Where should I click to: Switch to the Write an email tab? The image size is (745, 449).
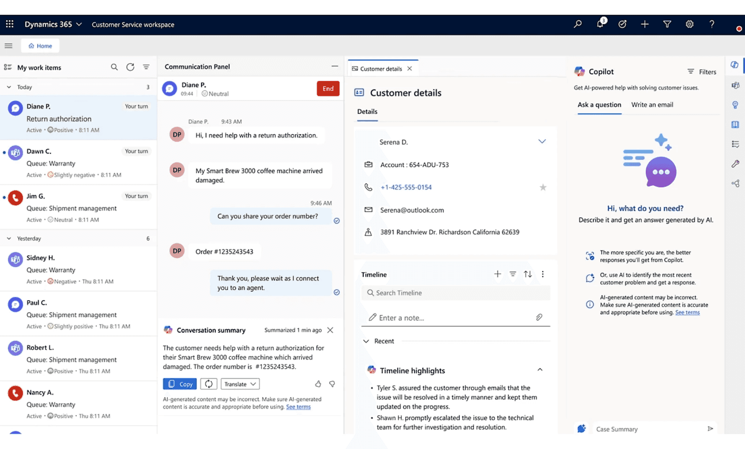coord(652,105)
